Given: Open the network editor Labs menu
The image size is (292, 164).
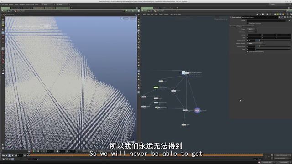Looking at the screenshot, I should point(171,14).
